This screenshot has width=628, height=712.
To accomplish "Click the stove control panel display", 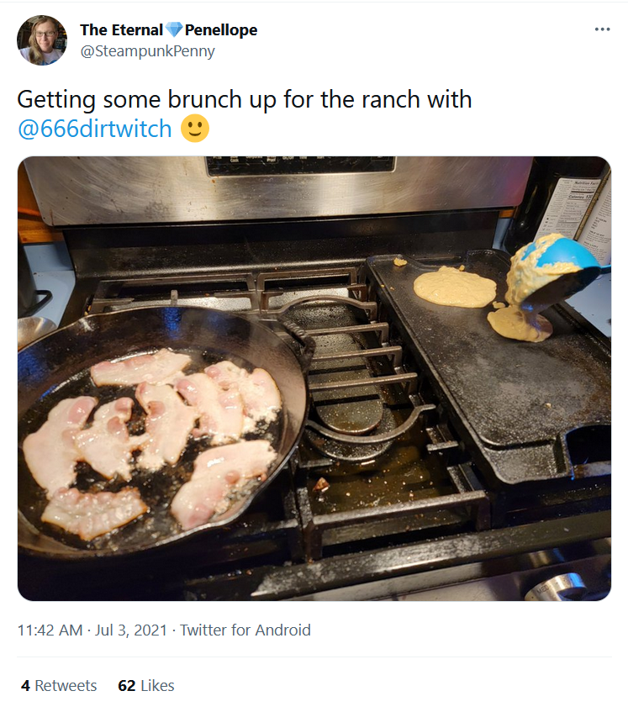I will 301,166.
